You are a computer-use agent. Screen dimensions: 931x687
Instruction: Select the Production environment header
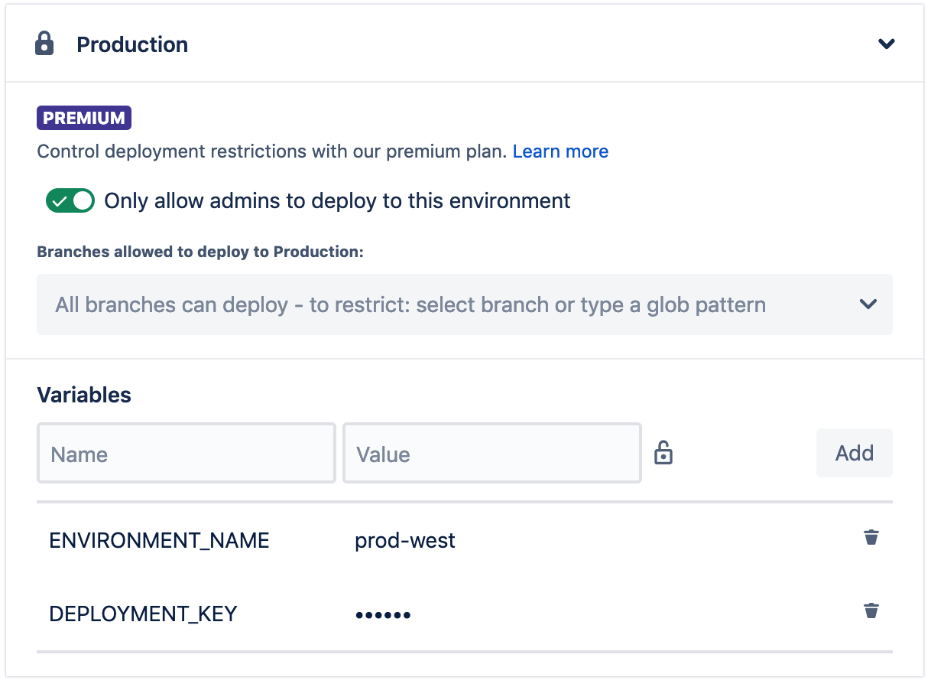[x=131, y=44]
